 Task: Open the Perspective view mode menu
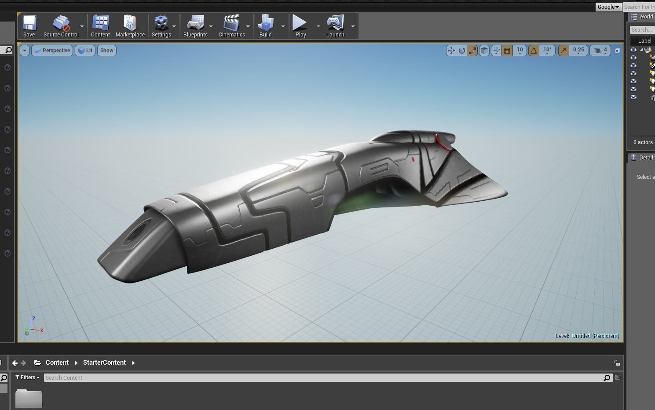[x=52, y=51]
